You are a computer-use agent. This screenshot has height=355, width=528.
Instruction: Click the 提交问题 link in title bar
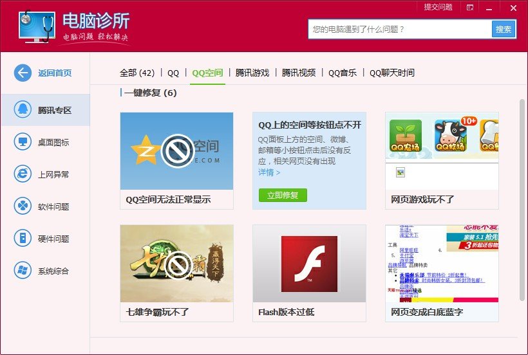pos(438,8)
